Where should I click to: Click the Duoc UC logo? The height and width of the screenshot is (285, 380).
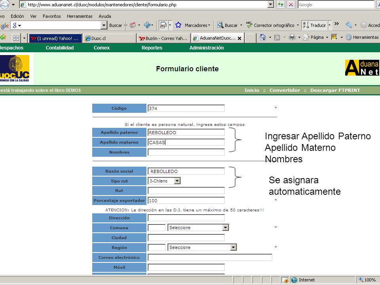point(15,68)
